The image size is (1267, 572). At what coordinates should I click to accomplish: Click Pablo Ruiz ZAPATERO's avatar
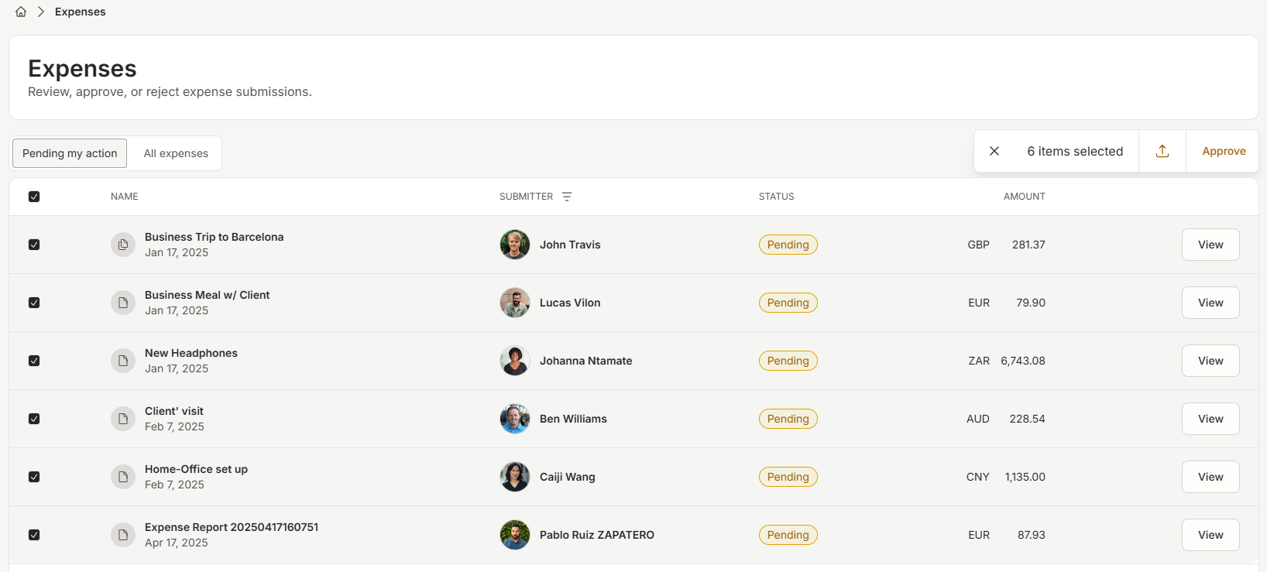point(515,535)
